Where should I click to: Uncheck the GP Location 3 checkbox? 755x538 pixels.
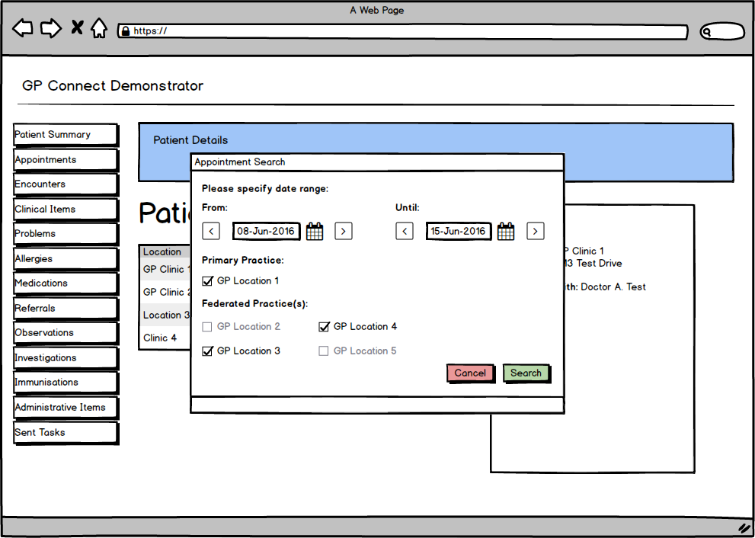click(x=208, y=351)
